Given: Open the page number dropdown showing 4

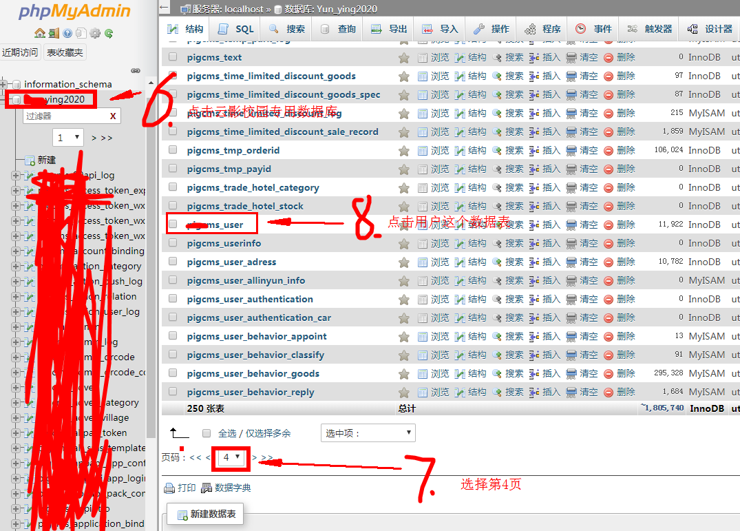Looking at the screenshot, I should pyautogui.click(x=231, y=457).
